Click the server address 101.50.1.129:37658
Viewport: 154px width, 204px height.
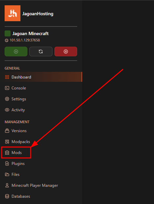click(25, 40)
